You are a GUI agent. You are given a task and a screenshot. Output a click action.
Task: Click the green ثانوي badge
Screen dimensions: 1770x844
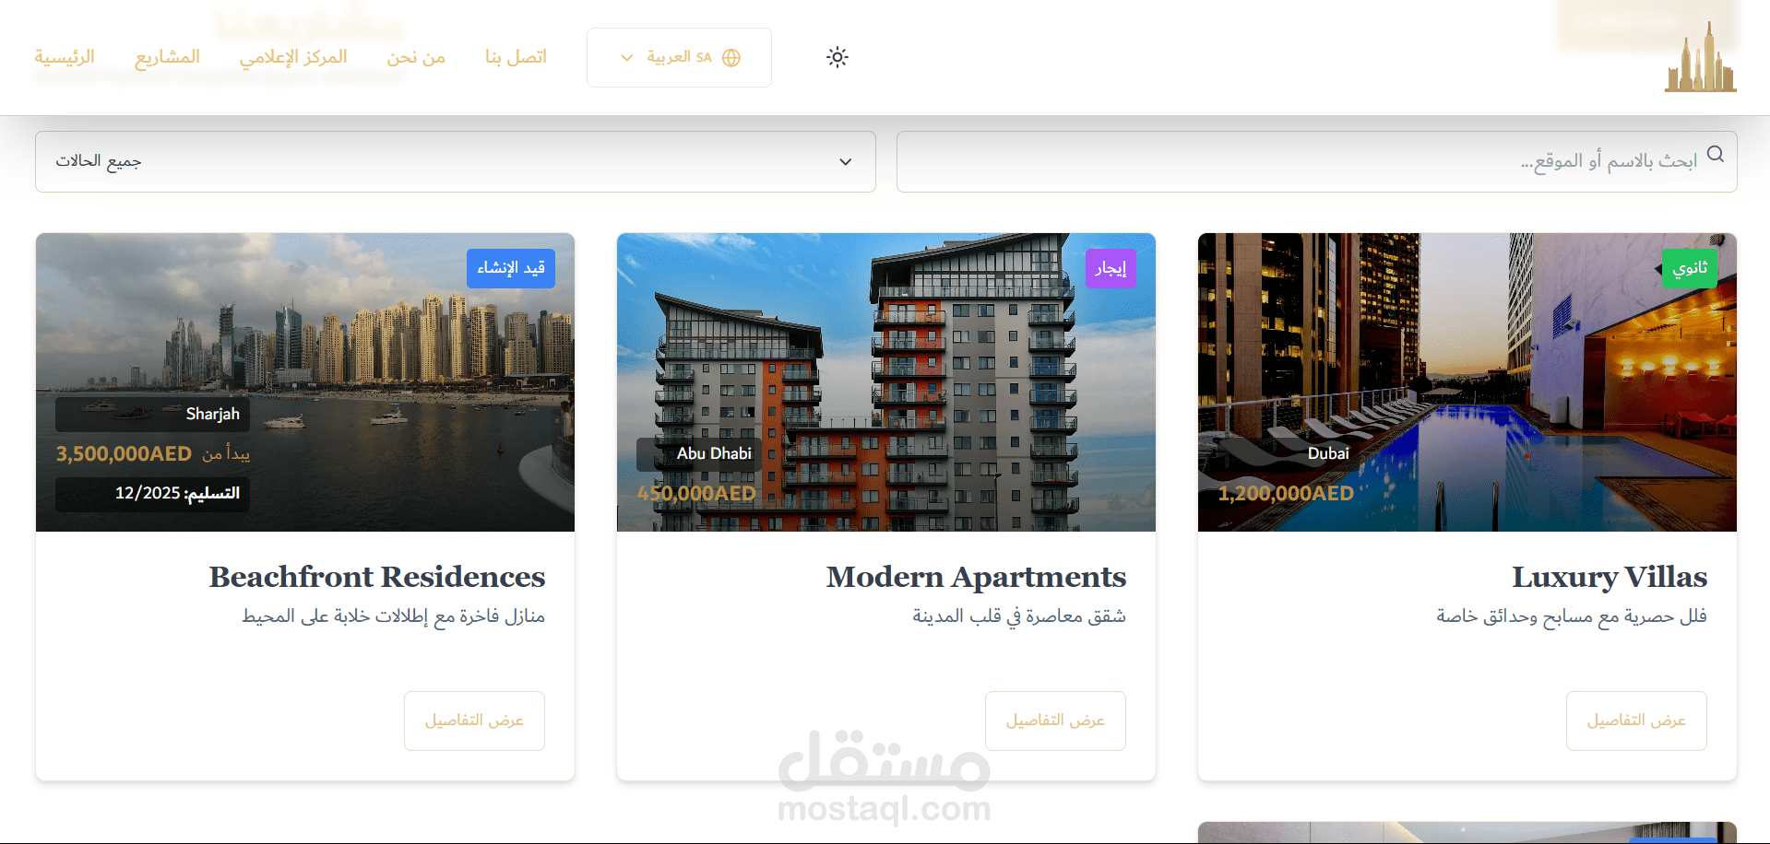click(1690, 268)
